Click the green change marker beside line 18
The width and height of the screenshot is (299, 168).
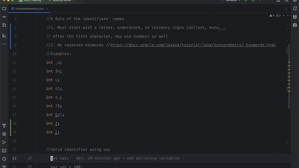click(x=10, y=128)
